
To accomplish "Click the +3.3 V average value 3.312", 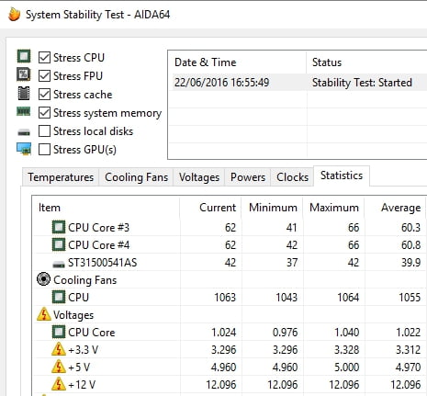I will 408,350.
